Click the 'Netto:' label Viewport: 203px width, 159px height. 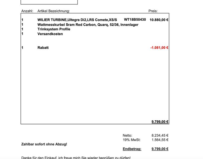tap(127, 135)
